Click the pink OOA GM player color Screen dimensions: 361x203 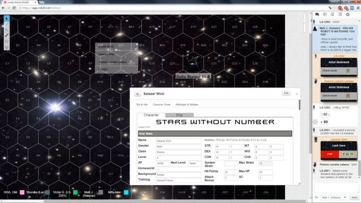22,192
